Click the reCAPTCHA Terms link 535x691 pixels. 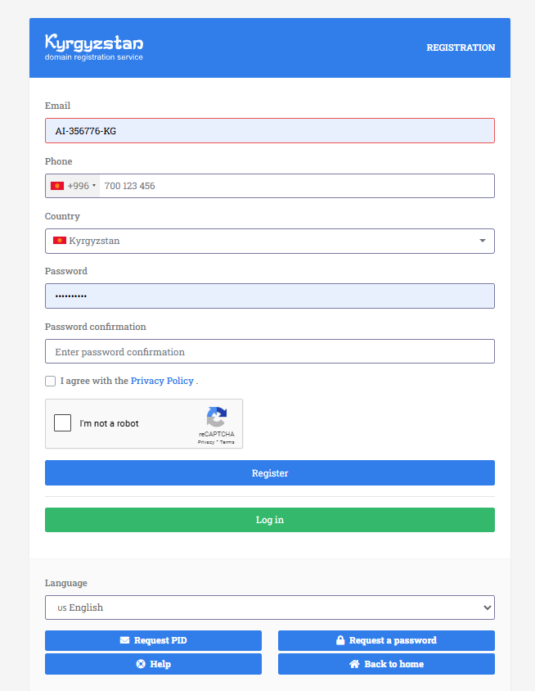[x=227, y=442]
